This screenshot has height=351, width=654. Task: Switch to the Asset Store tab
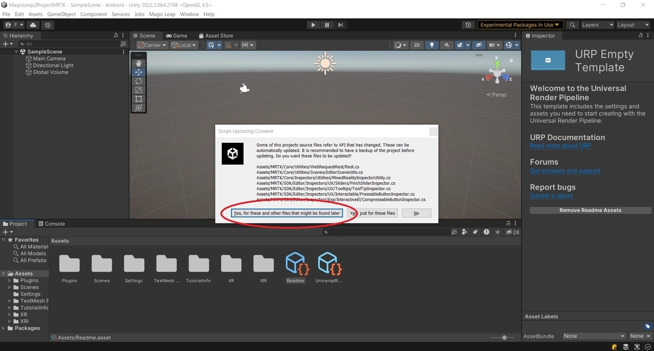215,35
